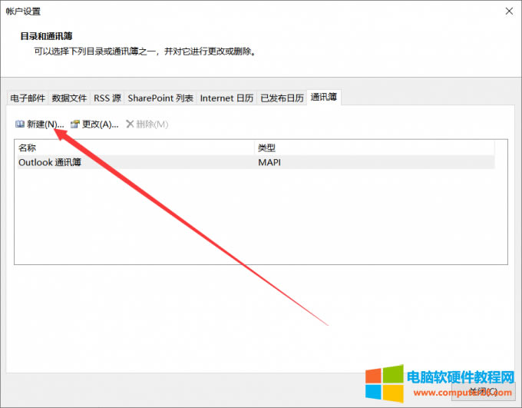Click the 更改(A)... text label
The width and height of the screenshot is (522, 408).
[x=100, y=124]
